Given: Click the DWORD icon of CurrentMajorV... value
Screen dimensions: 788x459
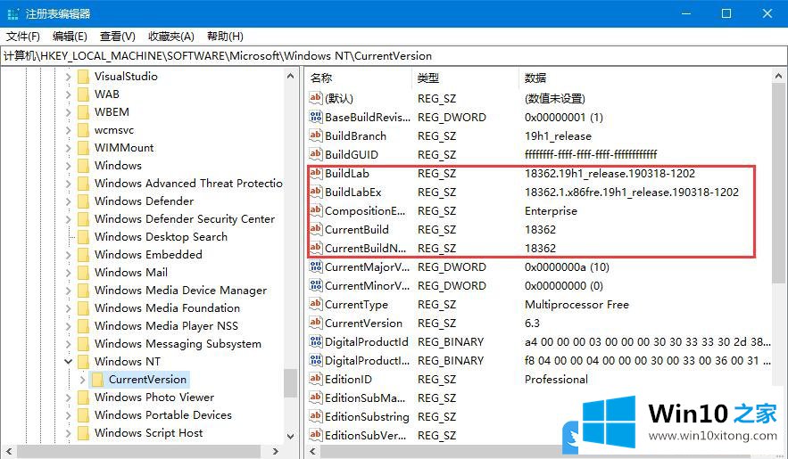Looking at the screenshot, I should point(316,266).
